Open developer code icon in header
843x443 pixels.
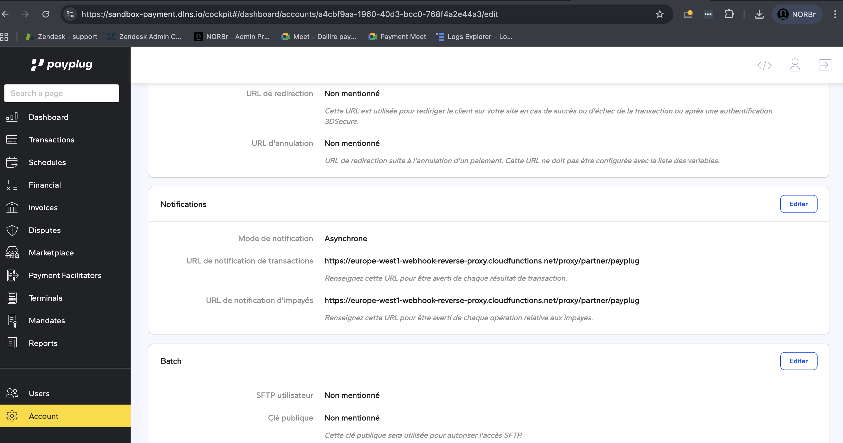764,65
